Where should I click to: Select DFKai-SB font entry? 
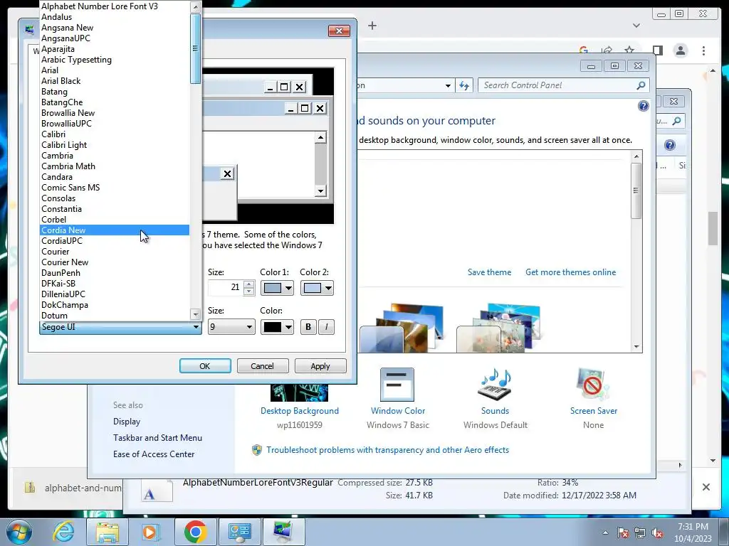click(x=115, y=284)
